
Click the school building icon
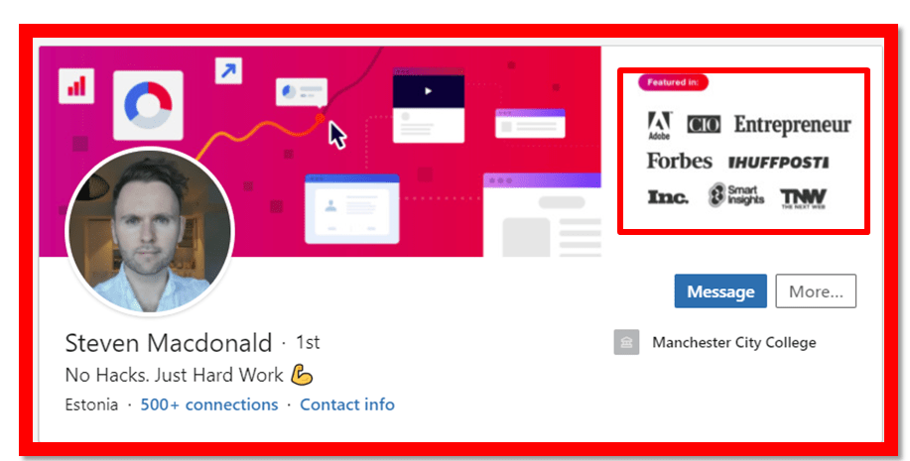point(626,342)
